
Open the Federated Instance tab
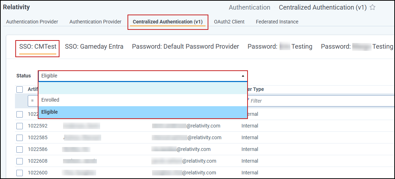[277, 22]
